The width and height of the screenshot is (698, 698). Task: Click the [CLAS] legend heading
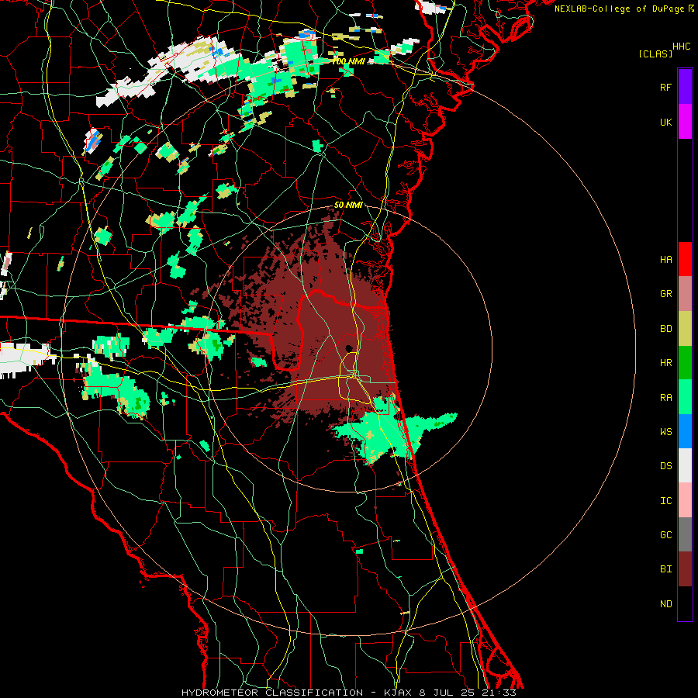655,54
